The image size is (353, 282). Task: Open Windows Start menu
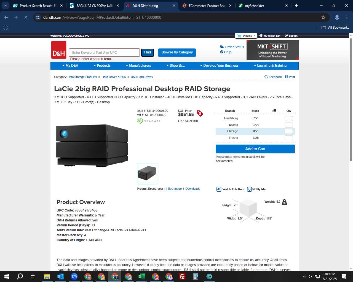7,276
